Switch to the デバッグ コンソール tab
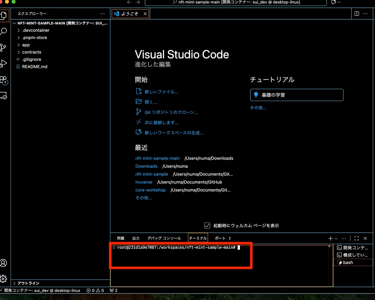 pyautogui.click(x=164, y=238)
